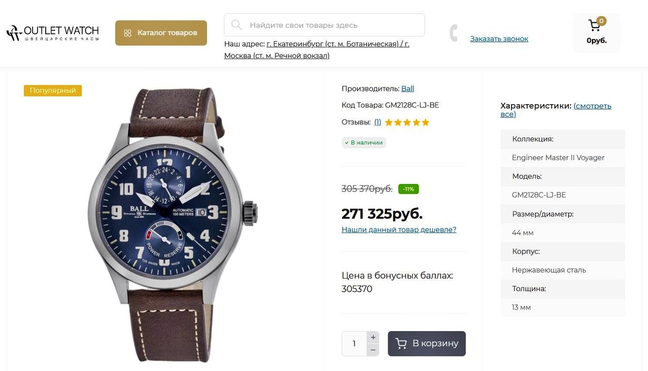648x371 pixels.
Task: Click the Заказать звонок link
Action: (499, 39)
